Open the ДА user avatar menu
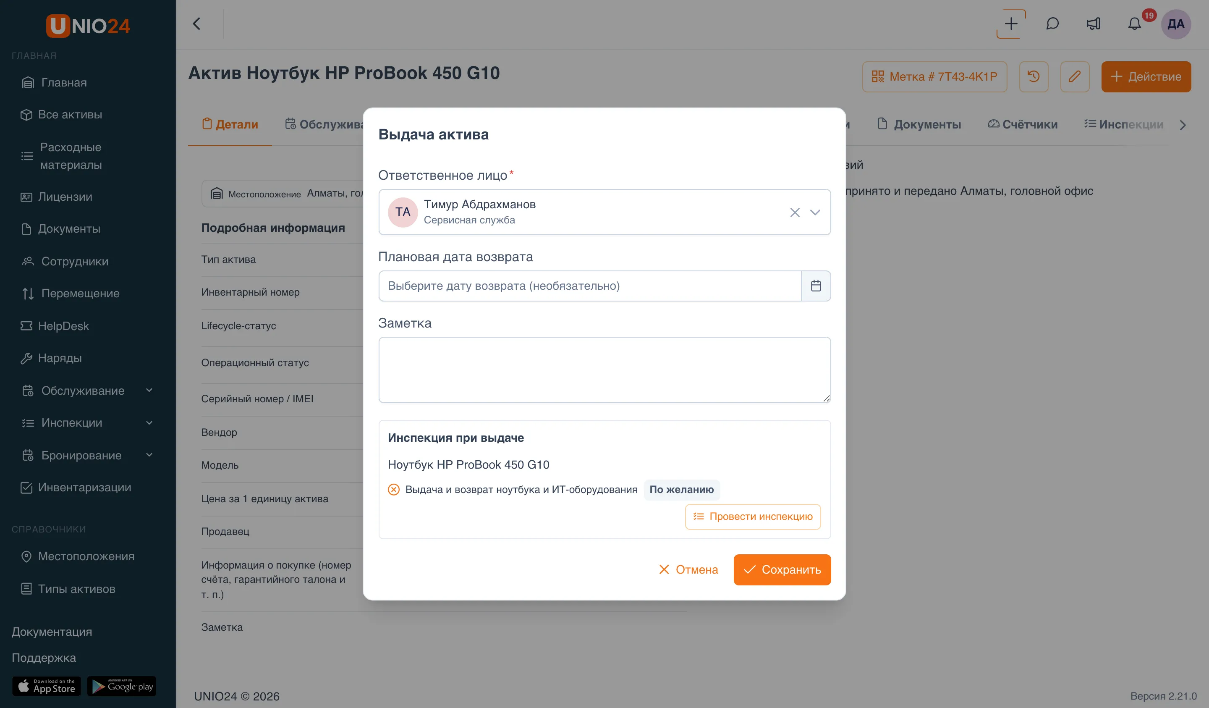Image resolution: width=1209 pixels, height=708 pixels. (x=1176, y=24)
